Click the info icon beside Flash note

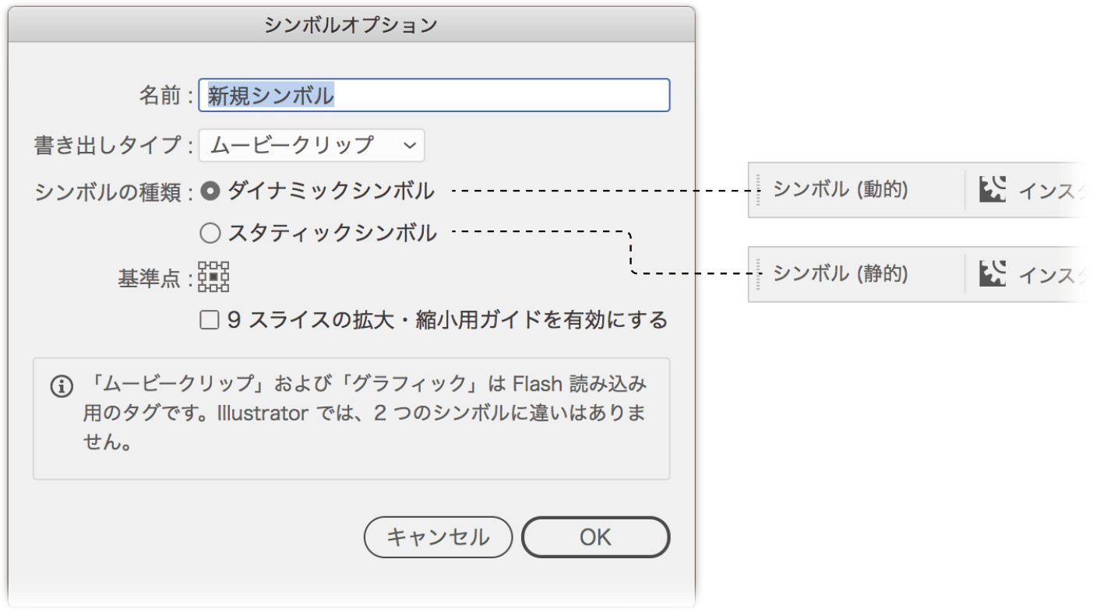[62, 385]
